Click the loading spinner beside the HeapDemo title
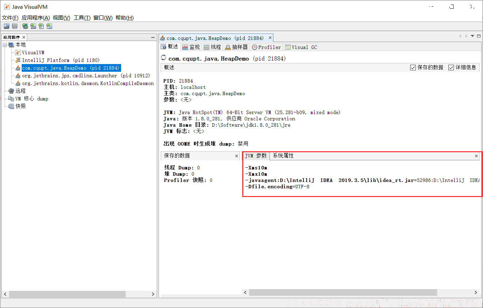483x308 pixels. 163,58
